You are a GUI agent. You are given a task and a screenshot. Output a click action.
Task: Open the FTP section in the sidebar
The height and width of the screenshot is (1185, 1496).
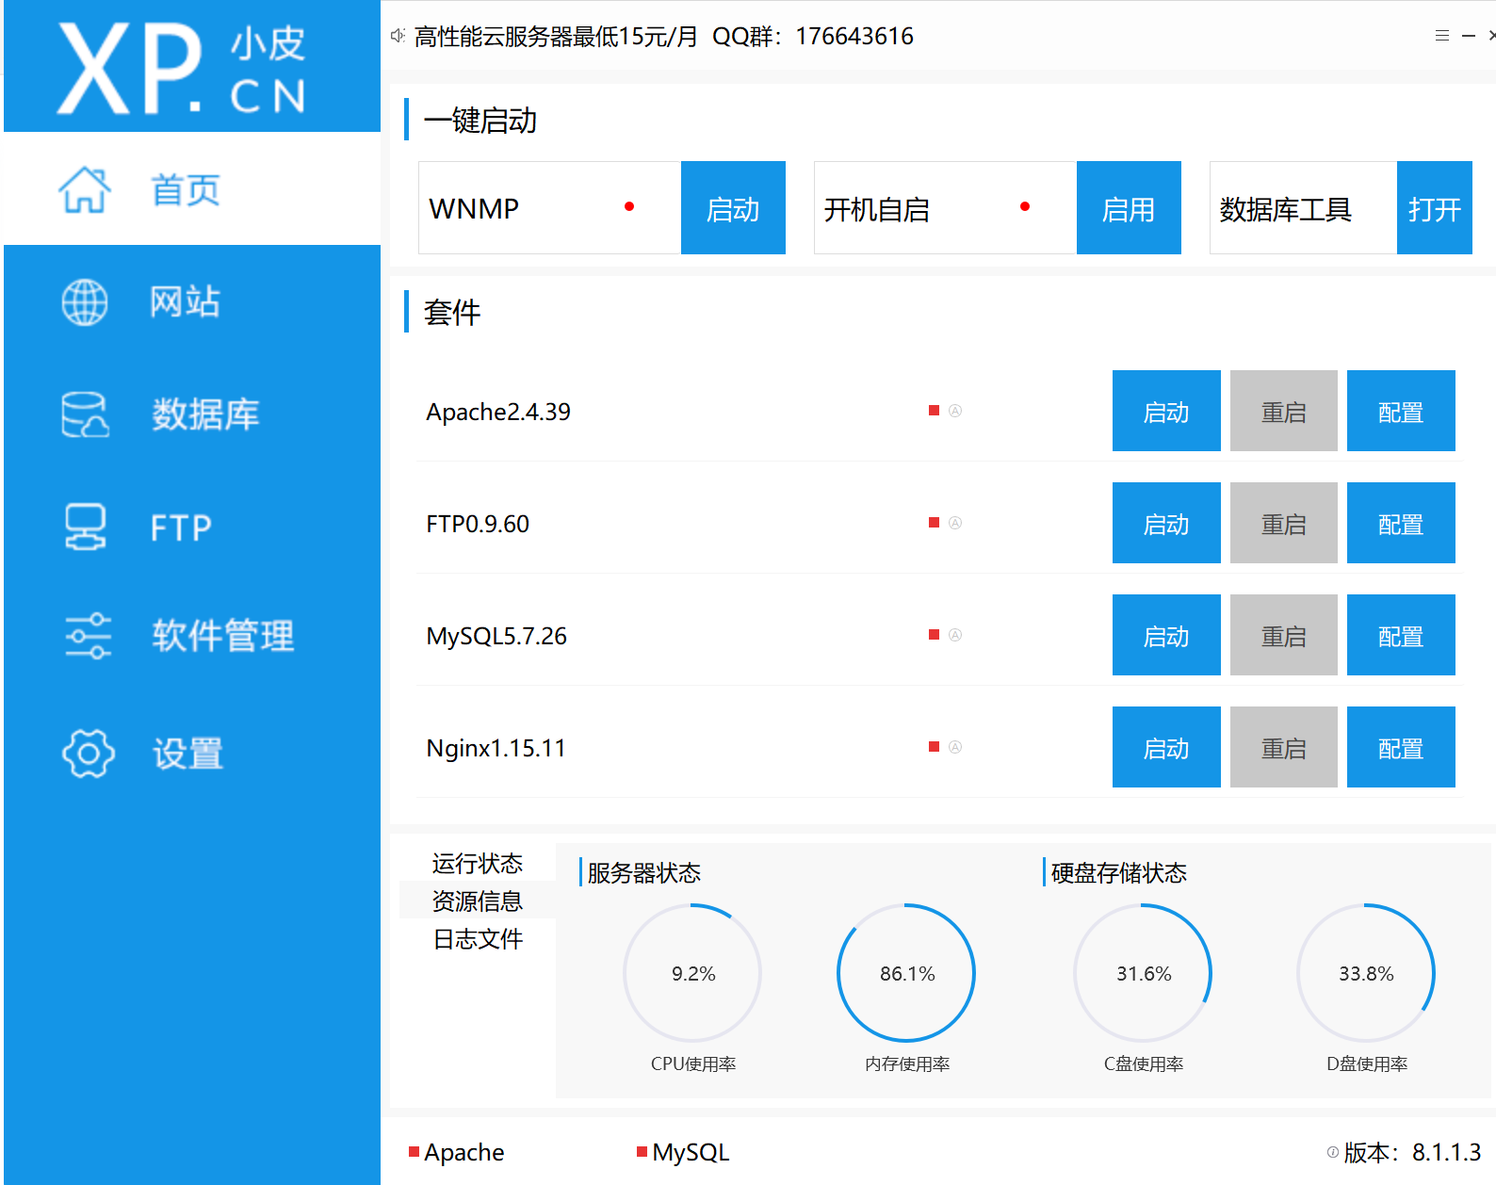pyautogui.click(x=192, y=527)
